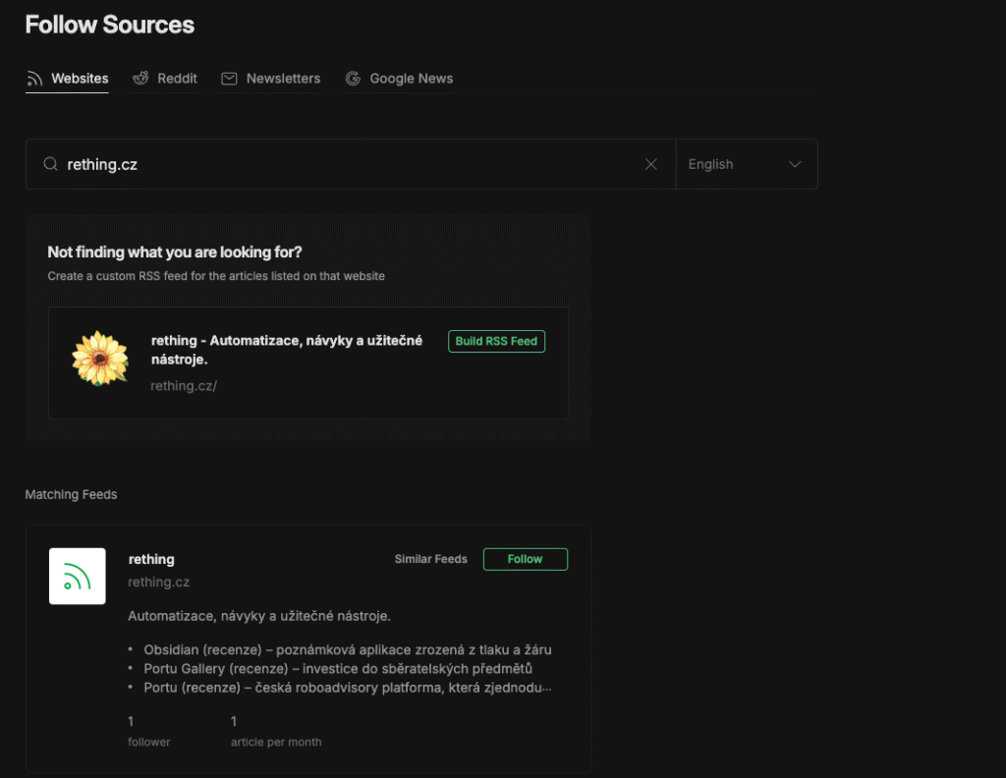
Task: Open the English language dropdown
Action: click(x=747, y=164)
